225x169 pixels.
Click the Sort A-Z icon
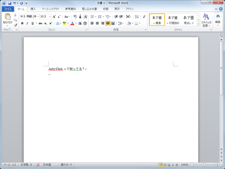(137, 17)
